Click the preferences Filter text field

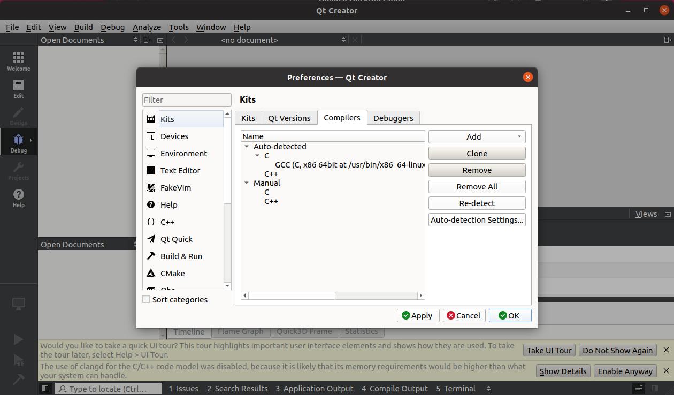(187, 100)
